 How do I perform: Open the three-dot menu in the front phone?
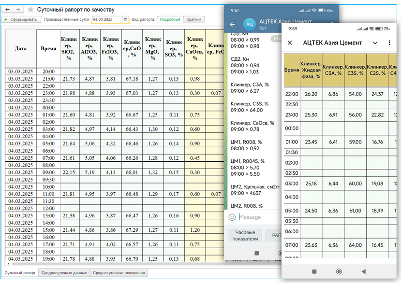[x=389, y=42]
